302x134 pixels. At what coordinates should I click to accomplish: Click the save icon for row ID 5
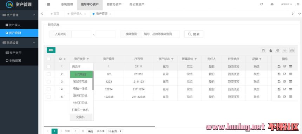click(279, 97)
